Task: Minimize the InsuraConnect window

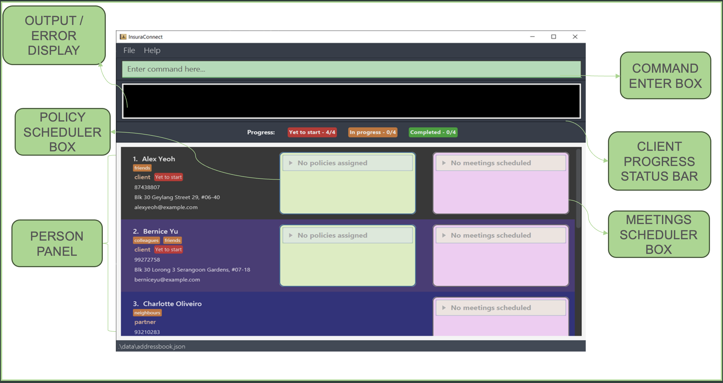Action: 533,37
